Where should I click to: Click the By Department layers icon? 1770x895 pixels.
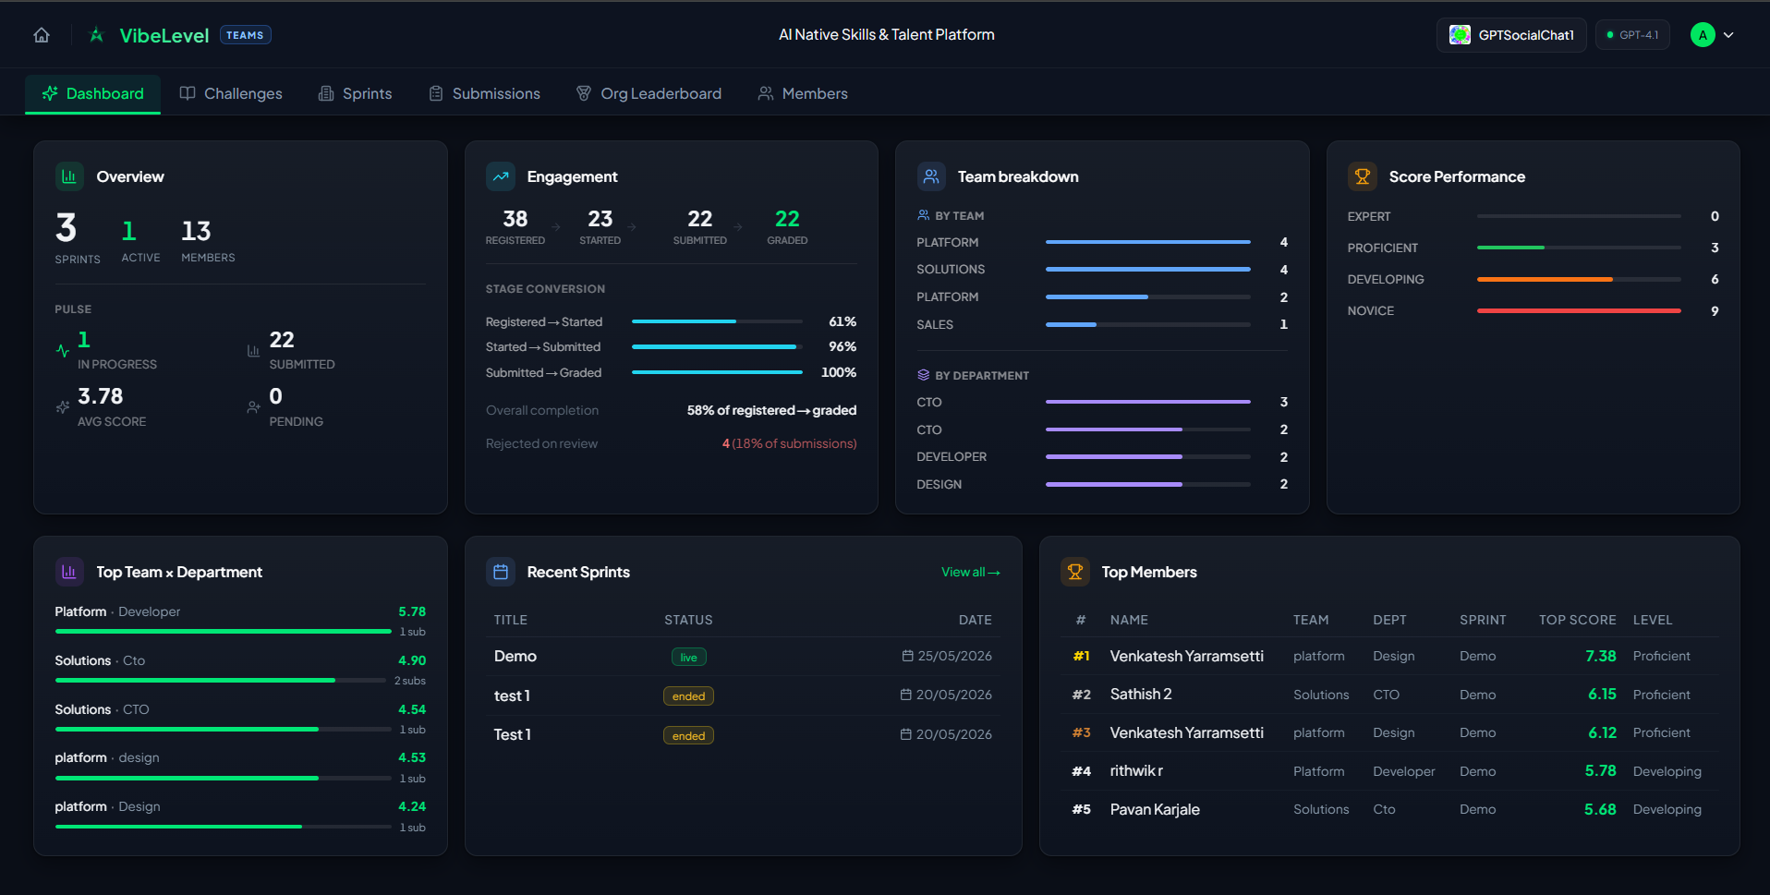point(923,375)
